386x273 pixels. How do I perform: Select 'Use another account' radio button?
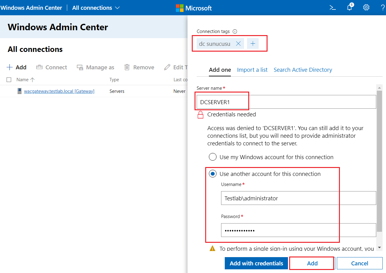pos(213,174)
